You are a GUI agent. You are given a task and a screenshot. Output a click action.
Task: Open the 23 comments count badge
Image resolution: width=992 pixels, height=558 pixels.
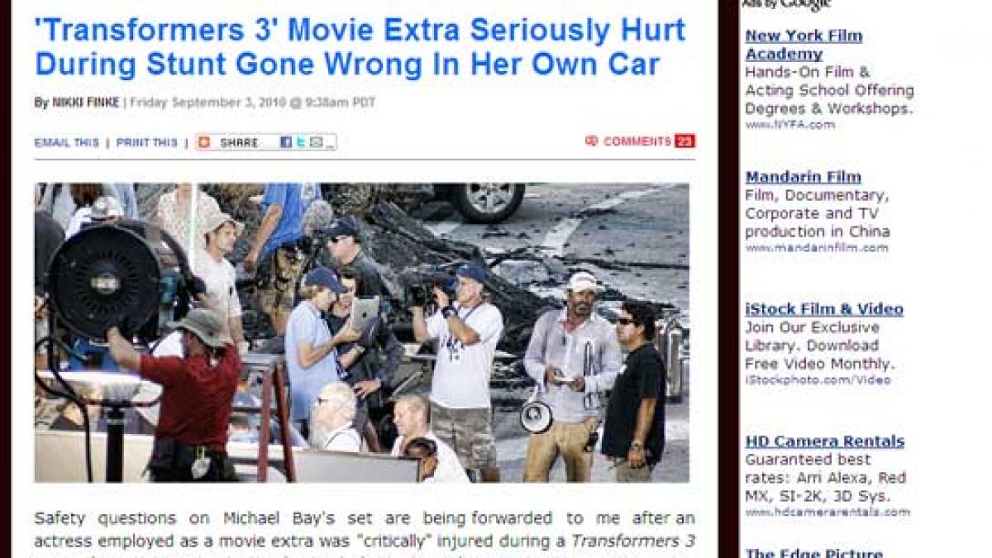[x=684, y=141]
